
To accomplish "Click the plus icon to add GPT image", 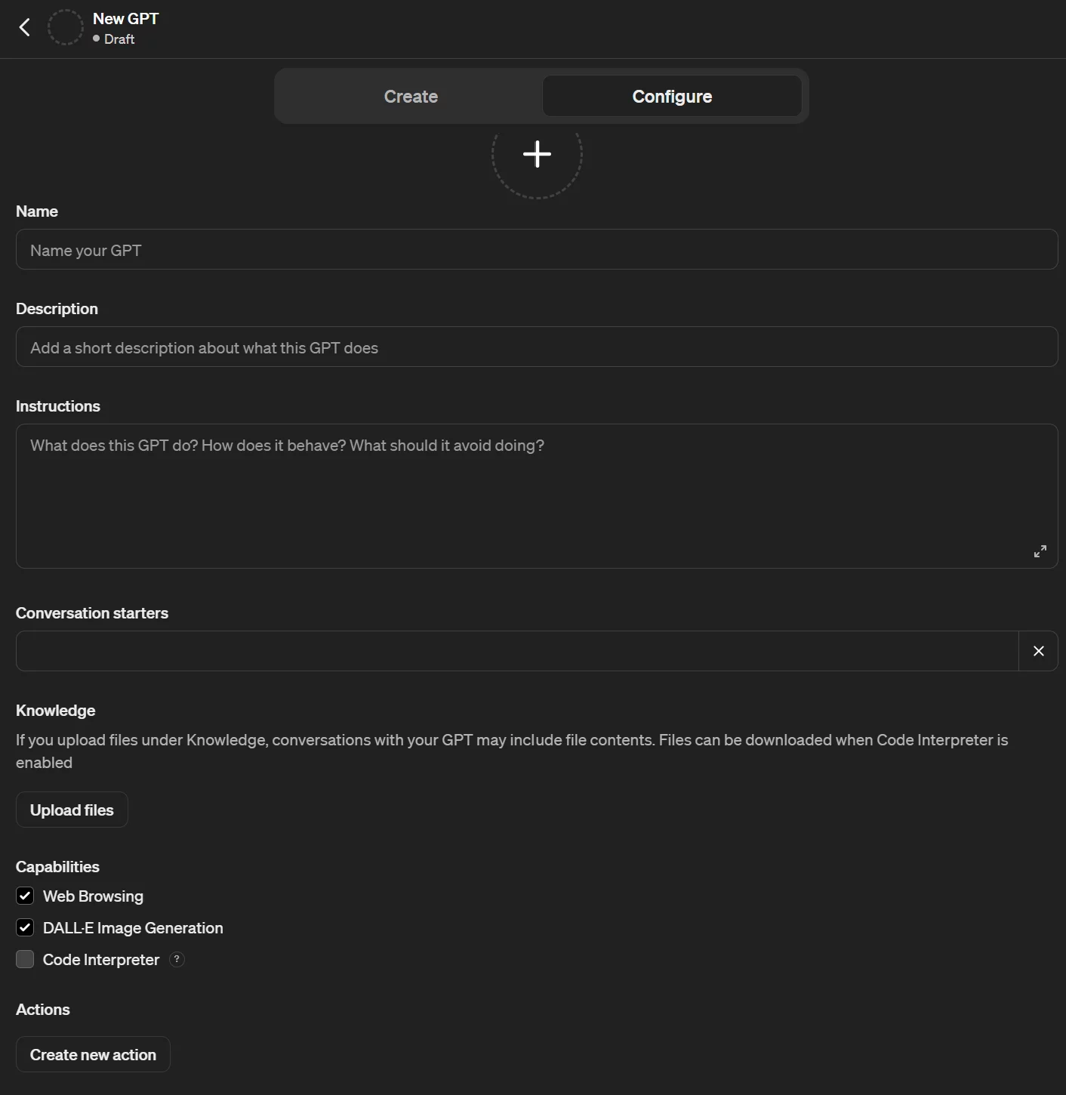I will pos(537,154).
